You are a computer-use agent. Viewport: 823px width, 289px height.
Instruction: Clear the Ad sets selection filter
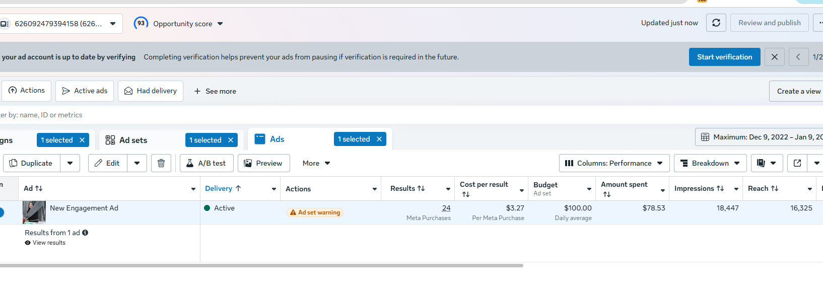coord(231,140)
